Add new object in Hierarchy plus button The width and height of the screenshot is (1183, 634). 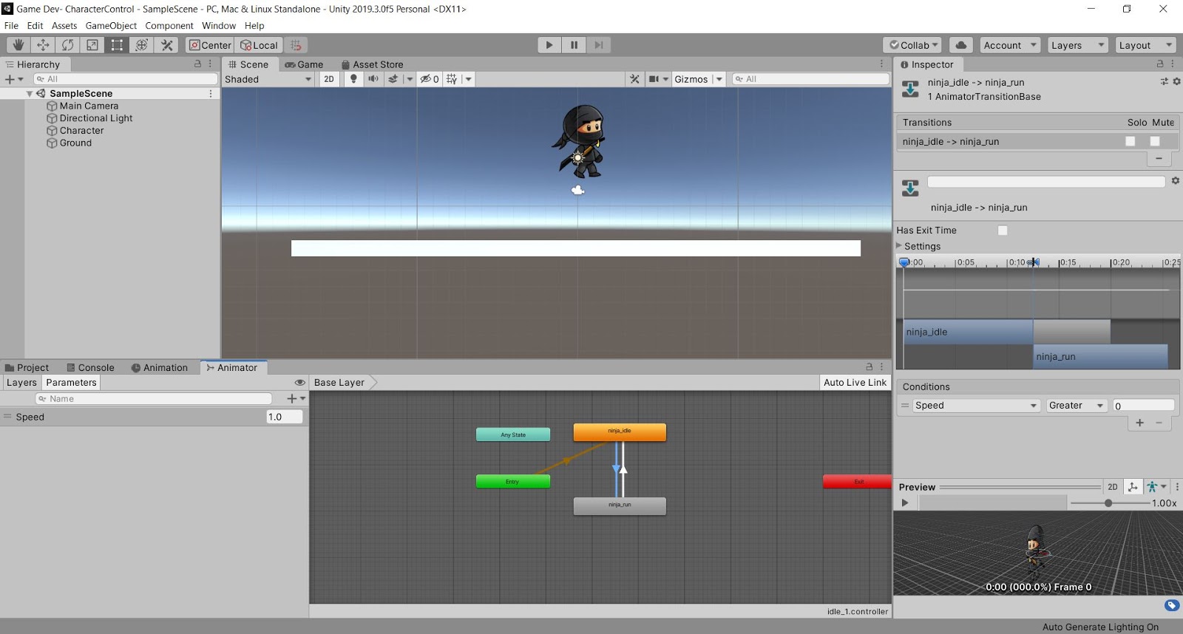click(14, 79)
